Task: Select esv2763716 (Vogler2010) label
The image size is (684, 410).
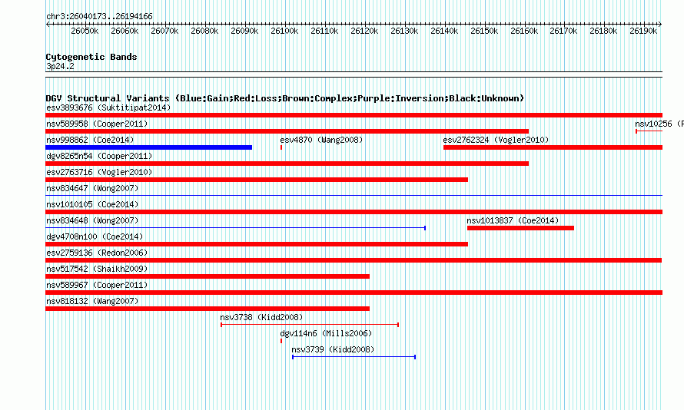Action: (99, 172)
